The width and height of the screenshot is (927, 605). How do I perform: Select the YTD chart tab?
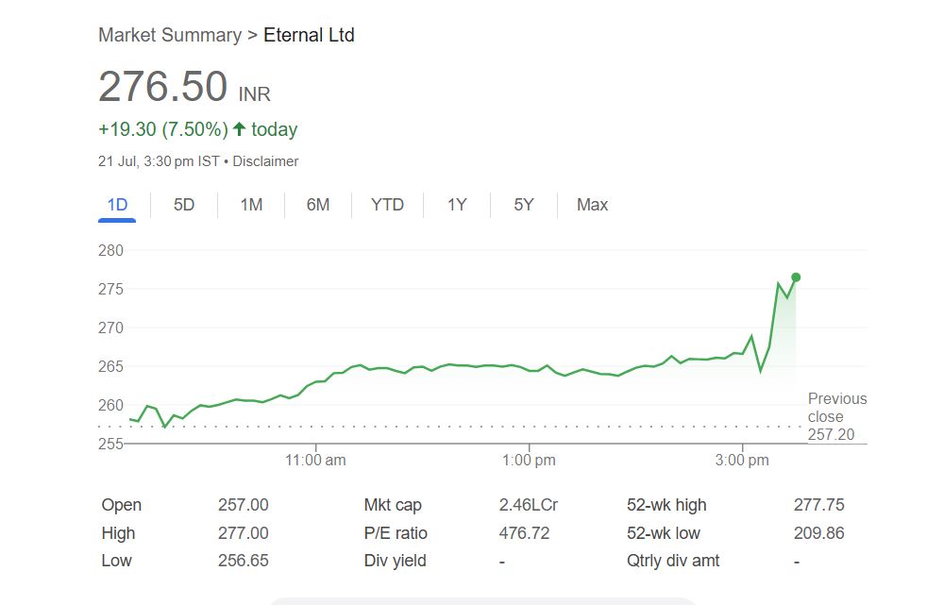387,205
